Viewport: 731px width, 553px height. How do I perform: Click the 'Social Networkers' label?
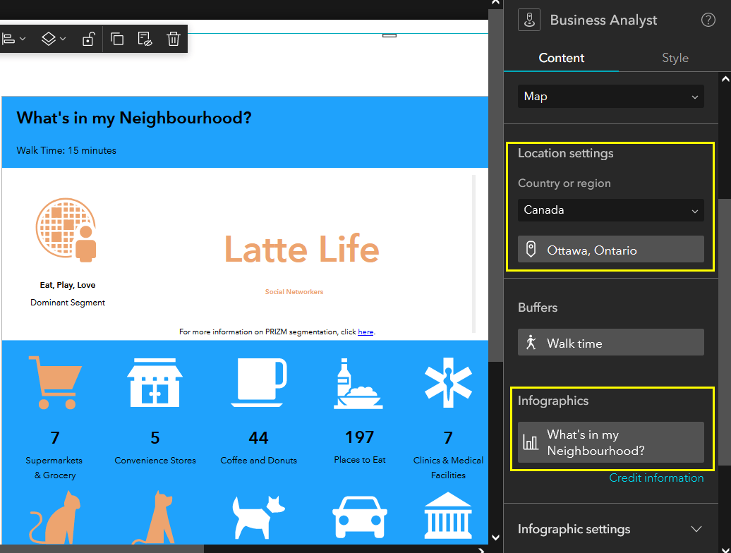coord(294,291)
